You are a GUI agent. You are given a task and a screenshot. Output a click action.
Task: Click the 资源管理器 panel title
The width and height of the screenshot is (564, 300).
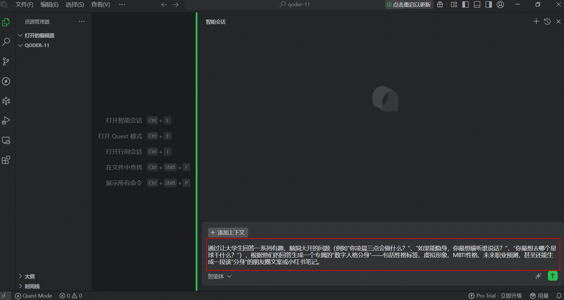[37, 22]
